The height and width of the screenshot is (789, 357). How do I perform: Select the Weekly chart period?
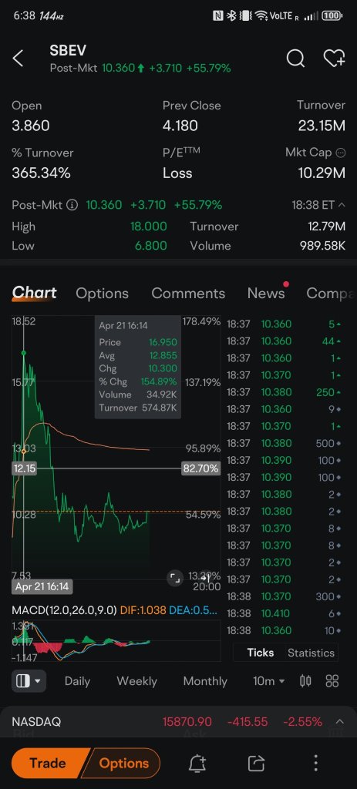tap(136, 681)
